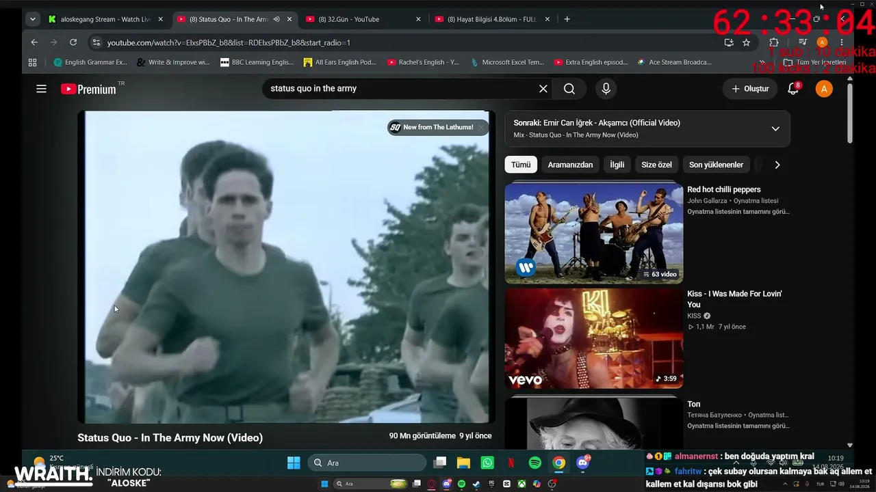Visit the KISS channel name link
Viewport: 876px width, 492px height.
[x=695, y=316]
